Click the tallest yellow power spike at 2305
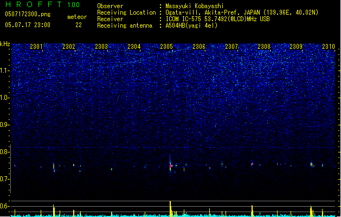Screen dimensions: 341x217 click(x=170, y=208)
